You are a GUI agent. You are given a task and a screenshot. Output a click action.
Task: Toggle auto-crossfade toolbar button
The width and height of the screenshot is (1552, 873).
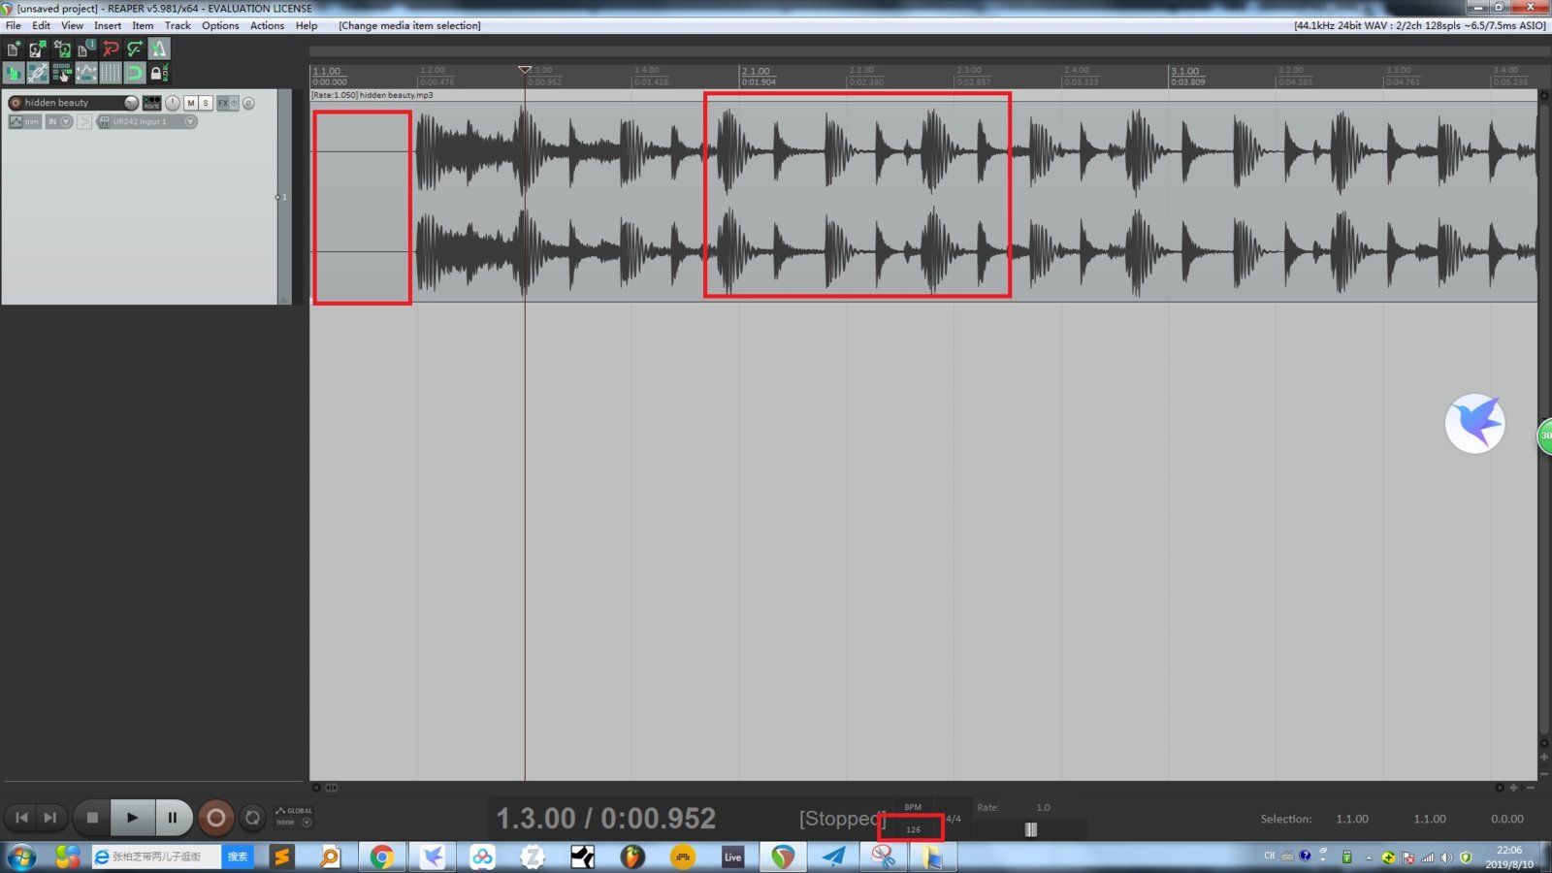point(14,73)
